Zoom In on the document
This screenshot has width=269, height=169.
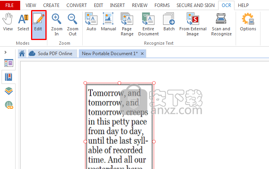(x=57, y=24)
